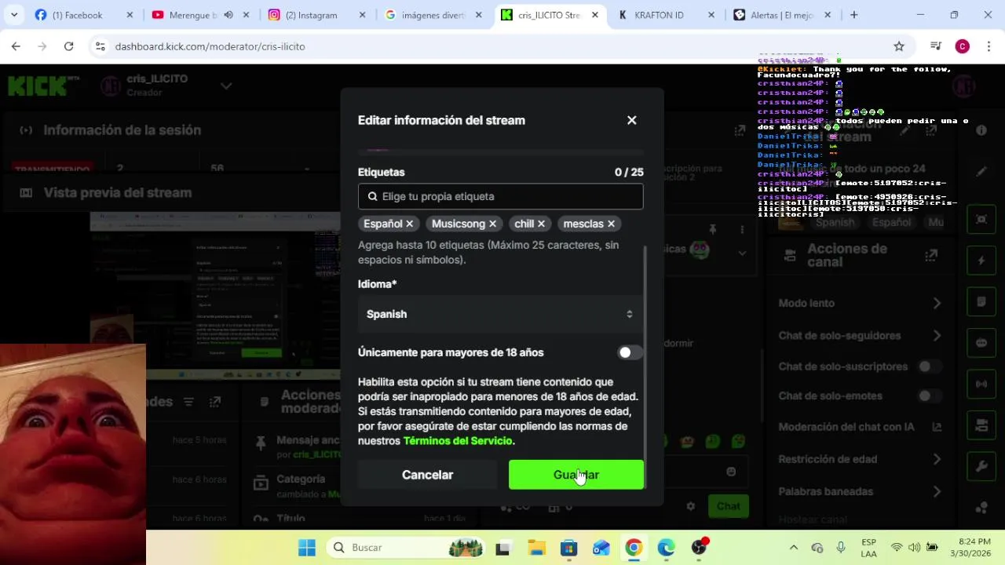Remove the Musicsong tag chip
1005x565 pixels.
tap(492, 224)
